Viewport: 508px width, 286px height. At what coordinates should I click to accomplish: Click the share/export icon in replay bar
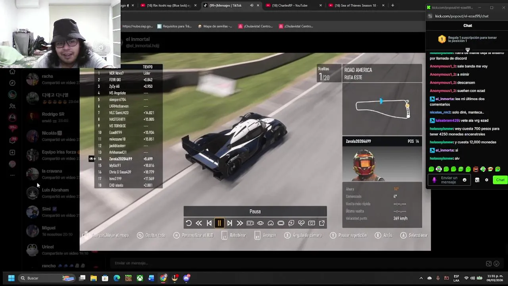coord(322,223)
